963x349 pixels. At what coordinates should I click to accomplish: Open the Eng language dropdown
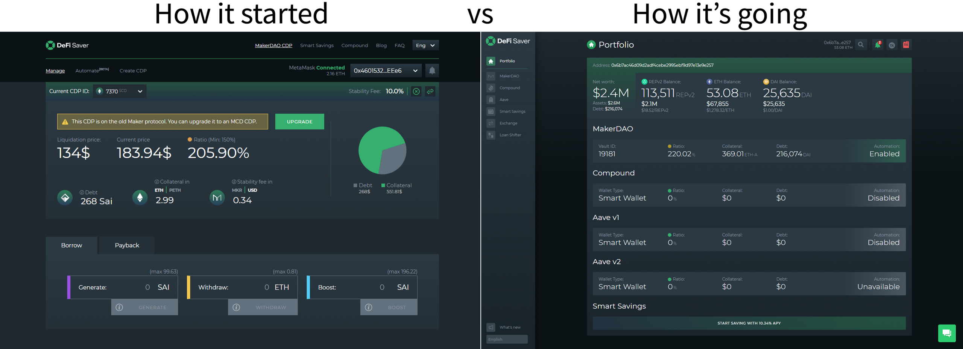click(425, 45)
